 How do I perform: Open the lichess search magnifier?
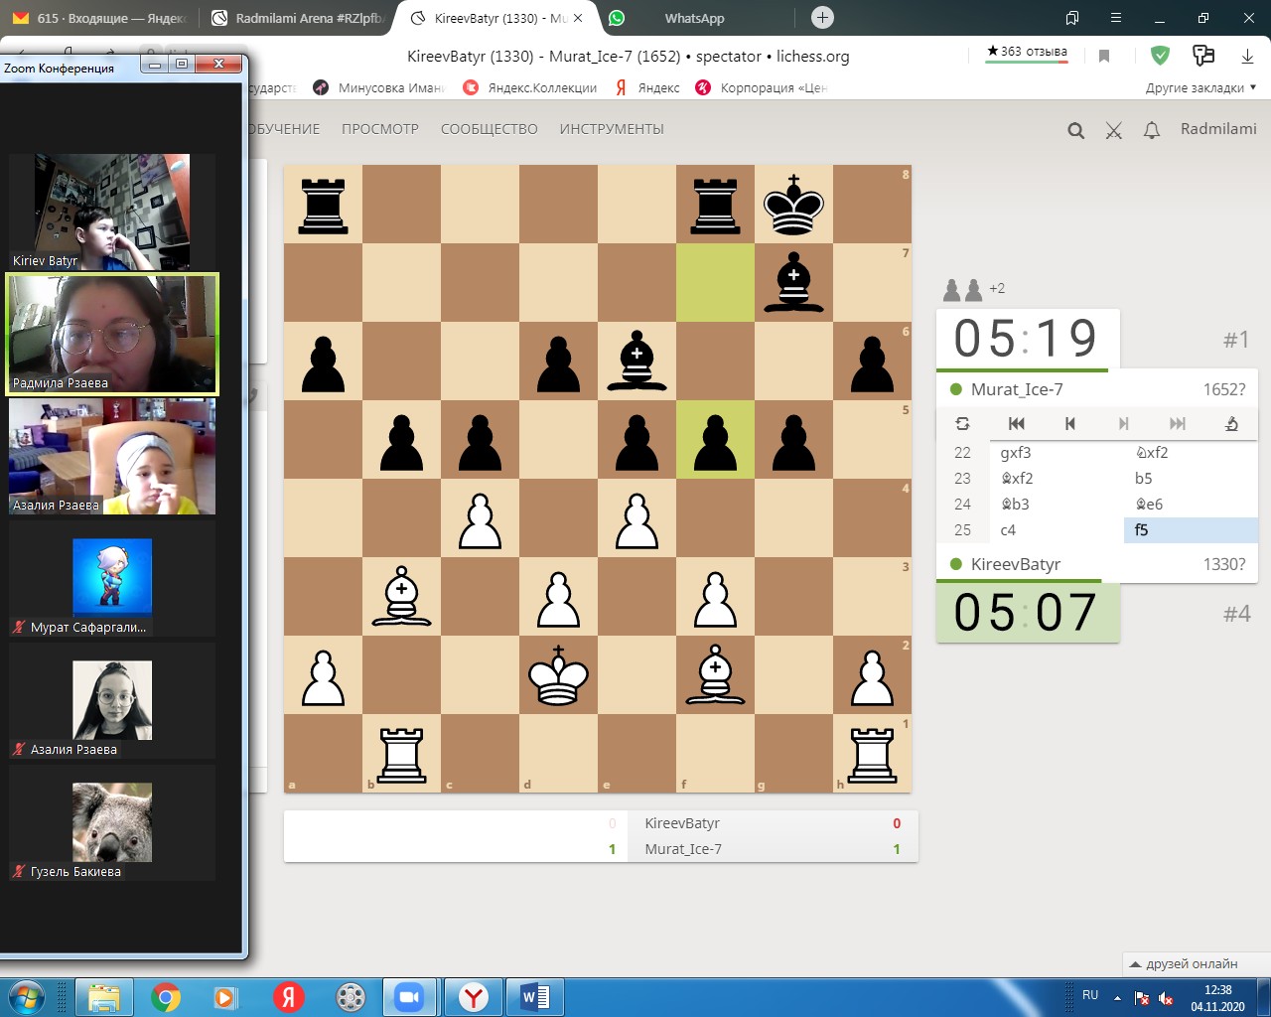click(x=1075, y=130)
